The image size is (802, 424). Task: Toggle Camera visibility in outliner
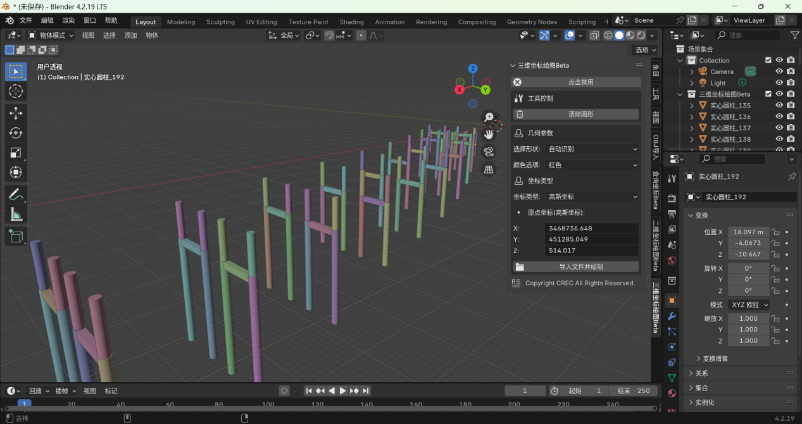779,72
